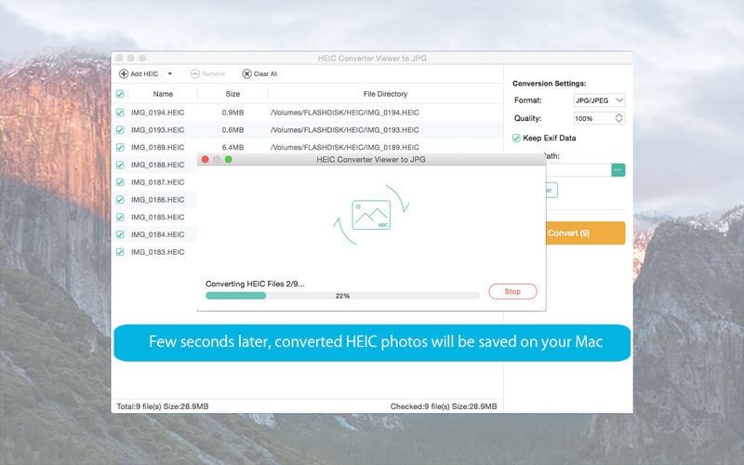Open the Add HEIC dropdown arrow
744x465 pixels.
170,73
